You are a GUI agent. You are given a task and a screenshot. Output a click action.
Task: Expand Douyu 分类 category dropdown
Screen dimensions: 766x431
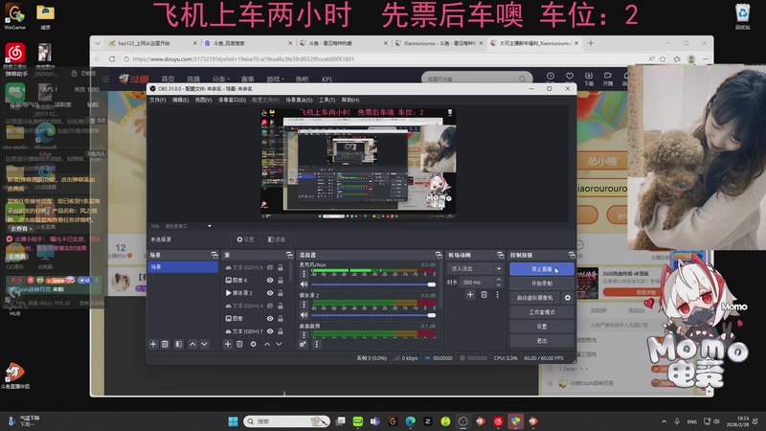pos(219,79)
